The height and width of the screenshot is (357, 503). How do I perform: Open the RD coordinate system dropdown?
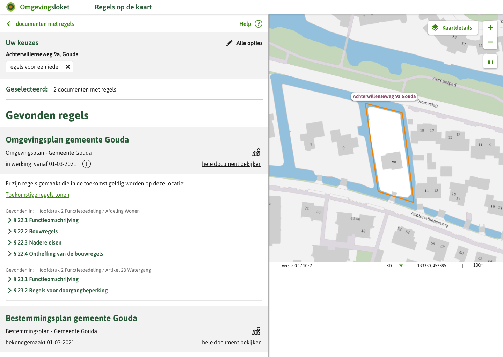pyautogui.click(x=401, y=265)
